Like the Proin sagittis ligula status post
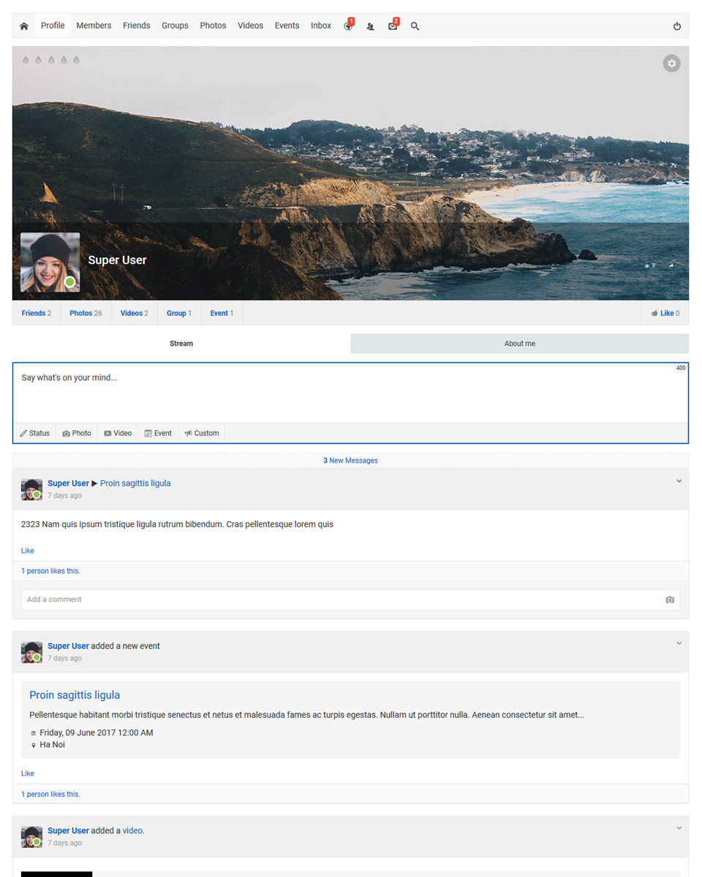This screenshot has height=877, width=702. click(x=28, y=551)
